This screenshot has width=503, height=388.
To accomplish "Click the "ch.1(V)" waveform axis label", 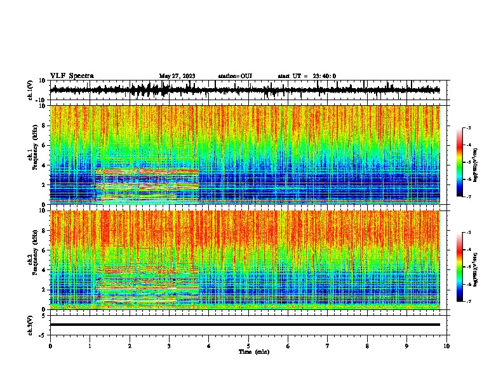I will [30, 90].
